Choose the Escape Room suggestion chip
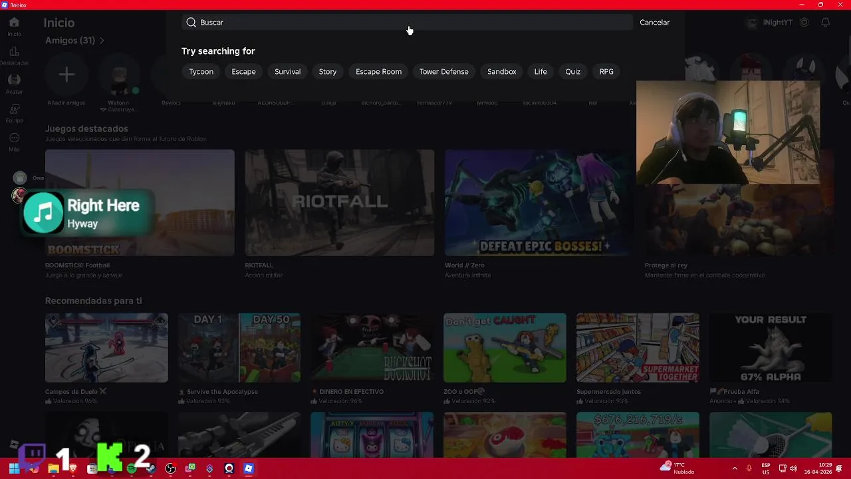 coord(378,71)
